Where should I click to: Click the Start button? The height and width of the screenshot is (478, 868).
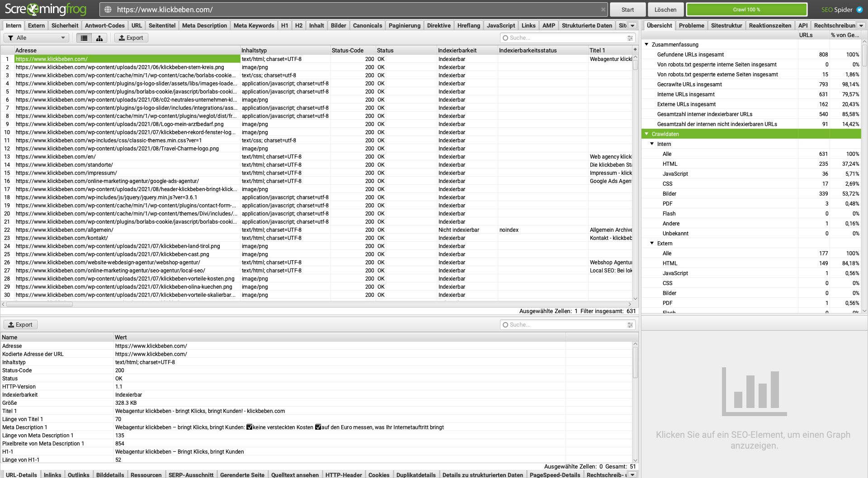pos(627,9)
